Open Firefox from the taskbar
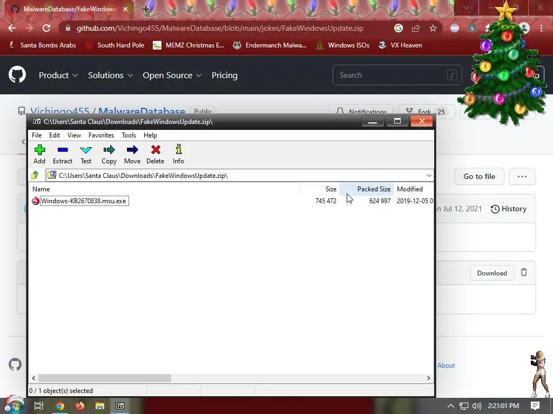The image size is (553, 414). coord(80,405)
